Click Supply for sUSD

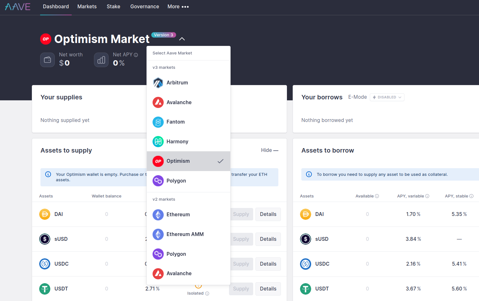pyautogui.click(x=241, y=239)
